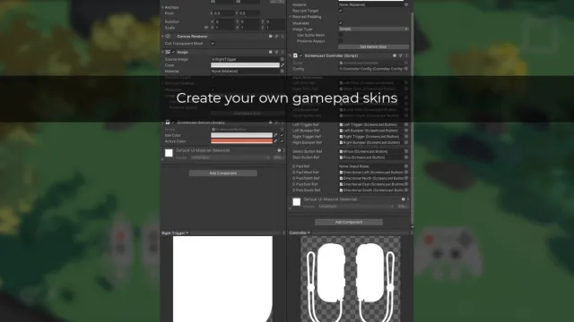Viewport: 574px width, 322px height.
Task: Open left-panel Material field object picker
Action: (282, 72)
